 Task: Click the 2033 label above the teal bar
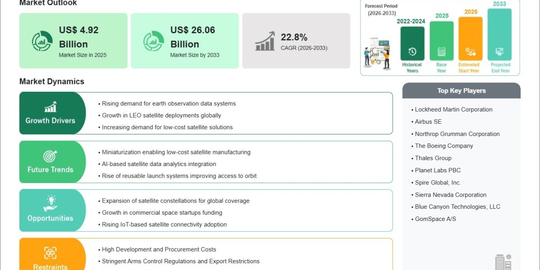(x=499, y=4)
